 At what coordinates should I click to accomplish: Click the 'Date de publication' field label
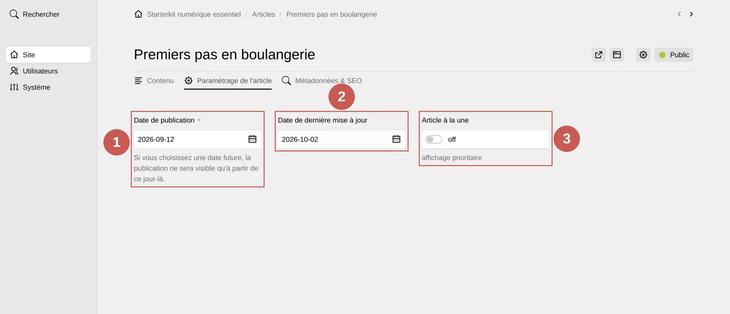pyautogui.click(x=164, y=120)
